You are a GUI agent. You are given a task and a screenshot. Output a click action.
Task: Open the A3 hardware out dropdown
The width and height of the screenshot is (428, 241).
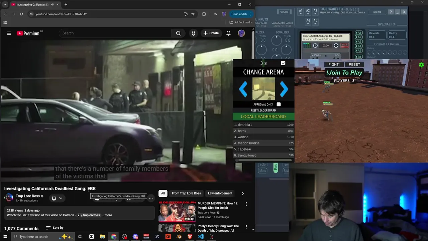point(315,12)
